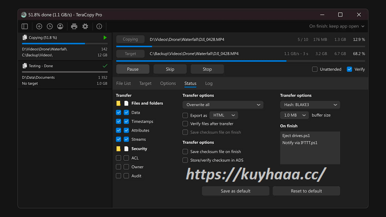Uncheck the folder Data checkbox

click(118, 112)
